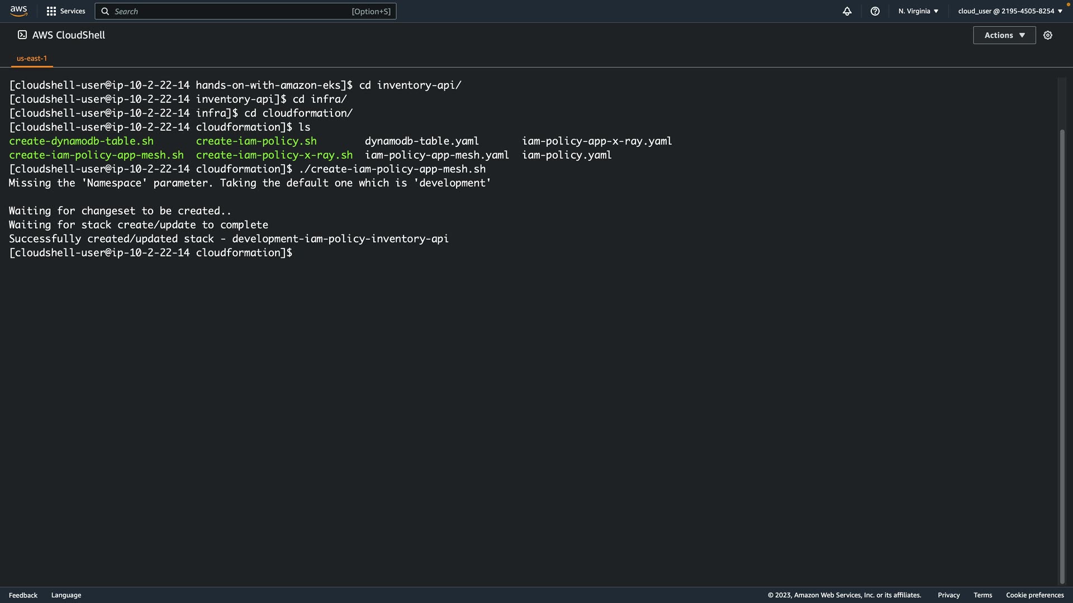Open the notifications bell icon
This screenshot has width=1073, height=603.
tap(847, 11)
